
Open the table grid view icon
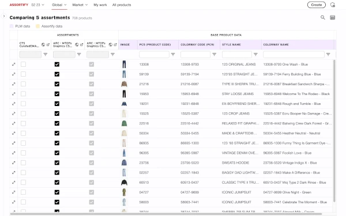(332, 18)
